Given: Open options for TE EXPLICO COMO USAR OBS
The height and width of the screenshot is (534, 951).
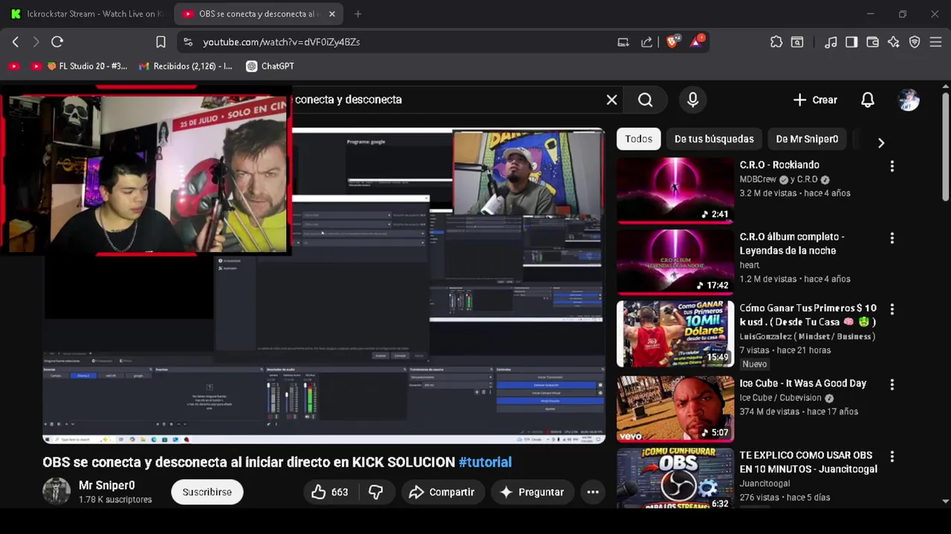Looking at the screenshot, I should coord(892,457).
